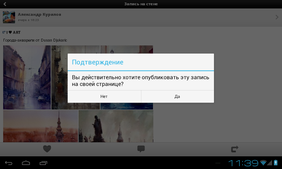The width and height of the screenshot is (282, 169).
Task: Tap the battery status icon
Action: tap(276, 163)
